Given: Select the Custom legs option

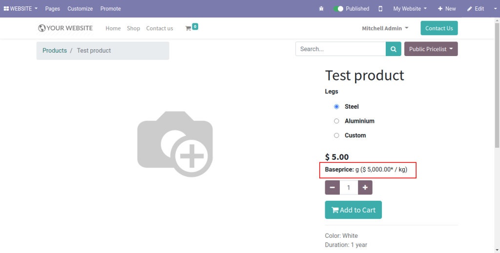Looking at the screenshot, I should 336,135.
